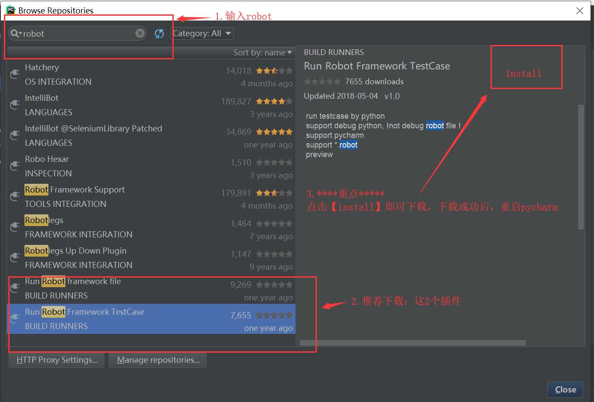
Task: Close the Browse Repositories window
Action: 580,10
